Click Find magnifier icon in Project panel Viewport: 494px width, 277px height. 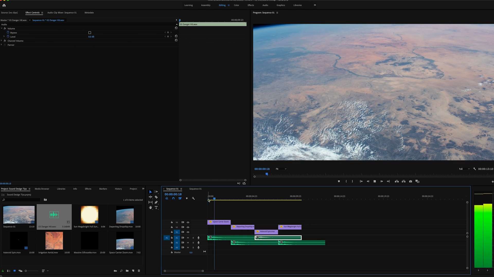point(121,271)
